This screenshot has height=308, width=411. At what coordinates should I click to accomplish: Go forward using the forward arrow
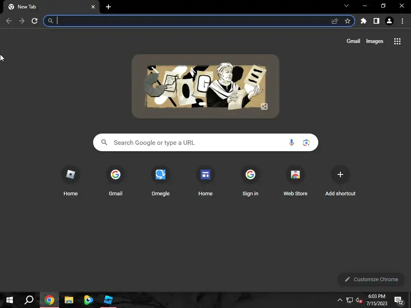click(22, 21)
